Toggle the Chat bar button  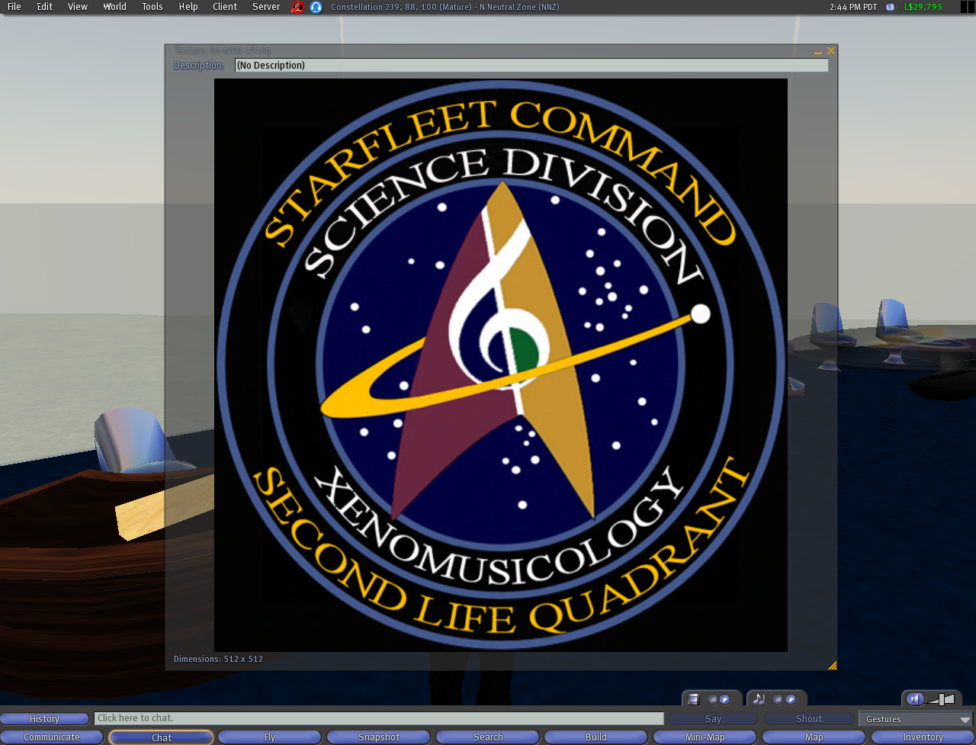[x=161, y=737]
